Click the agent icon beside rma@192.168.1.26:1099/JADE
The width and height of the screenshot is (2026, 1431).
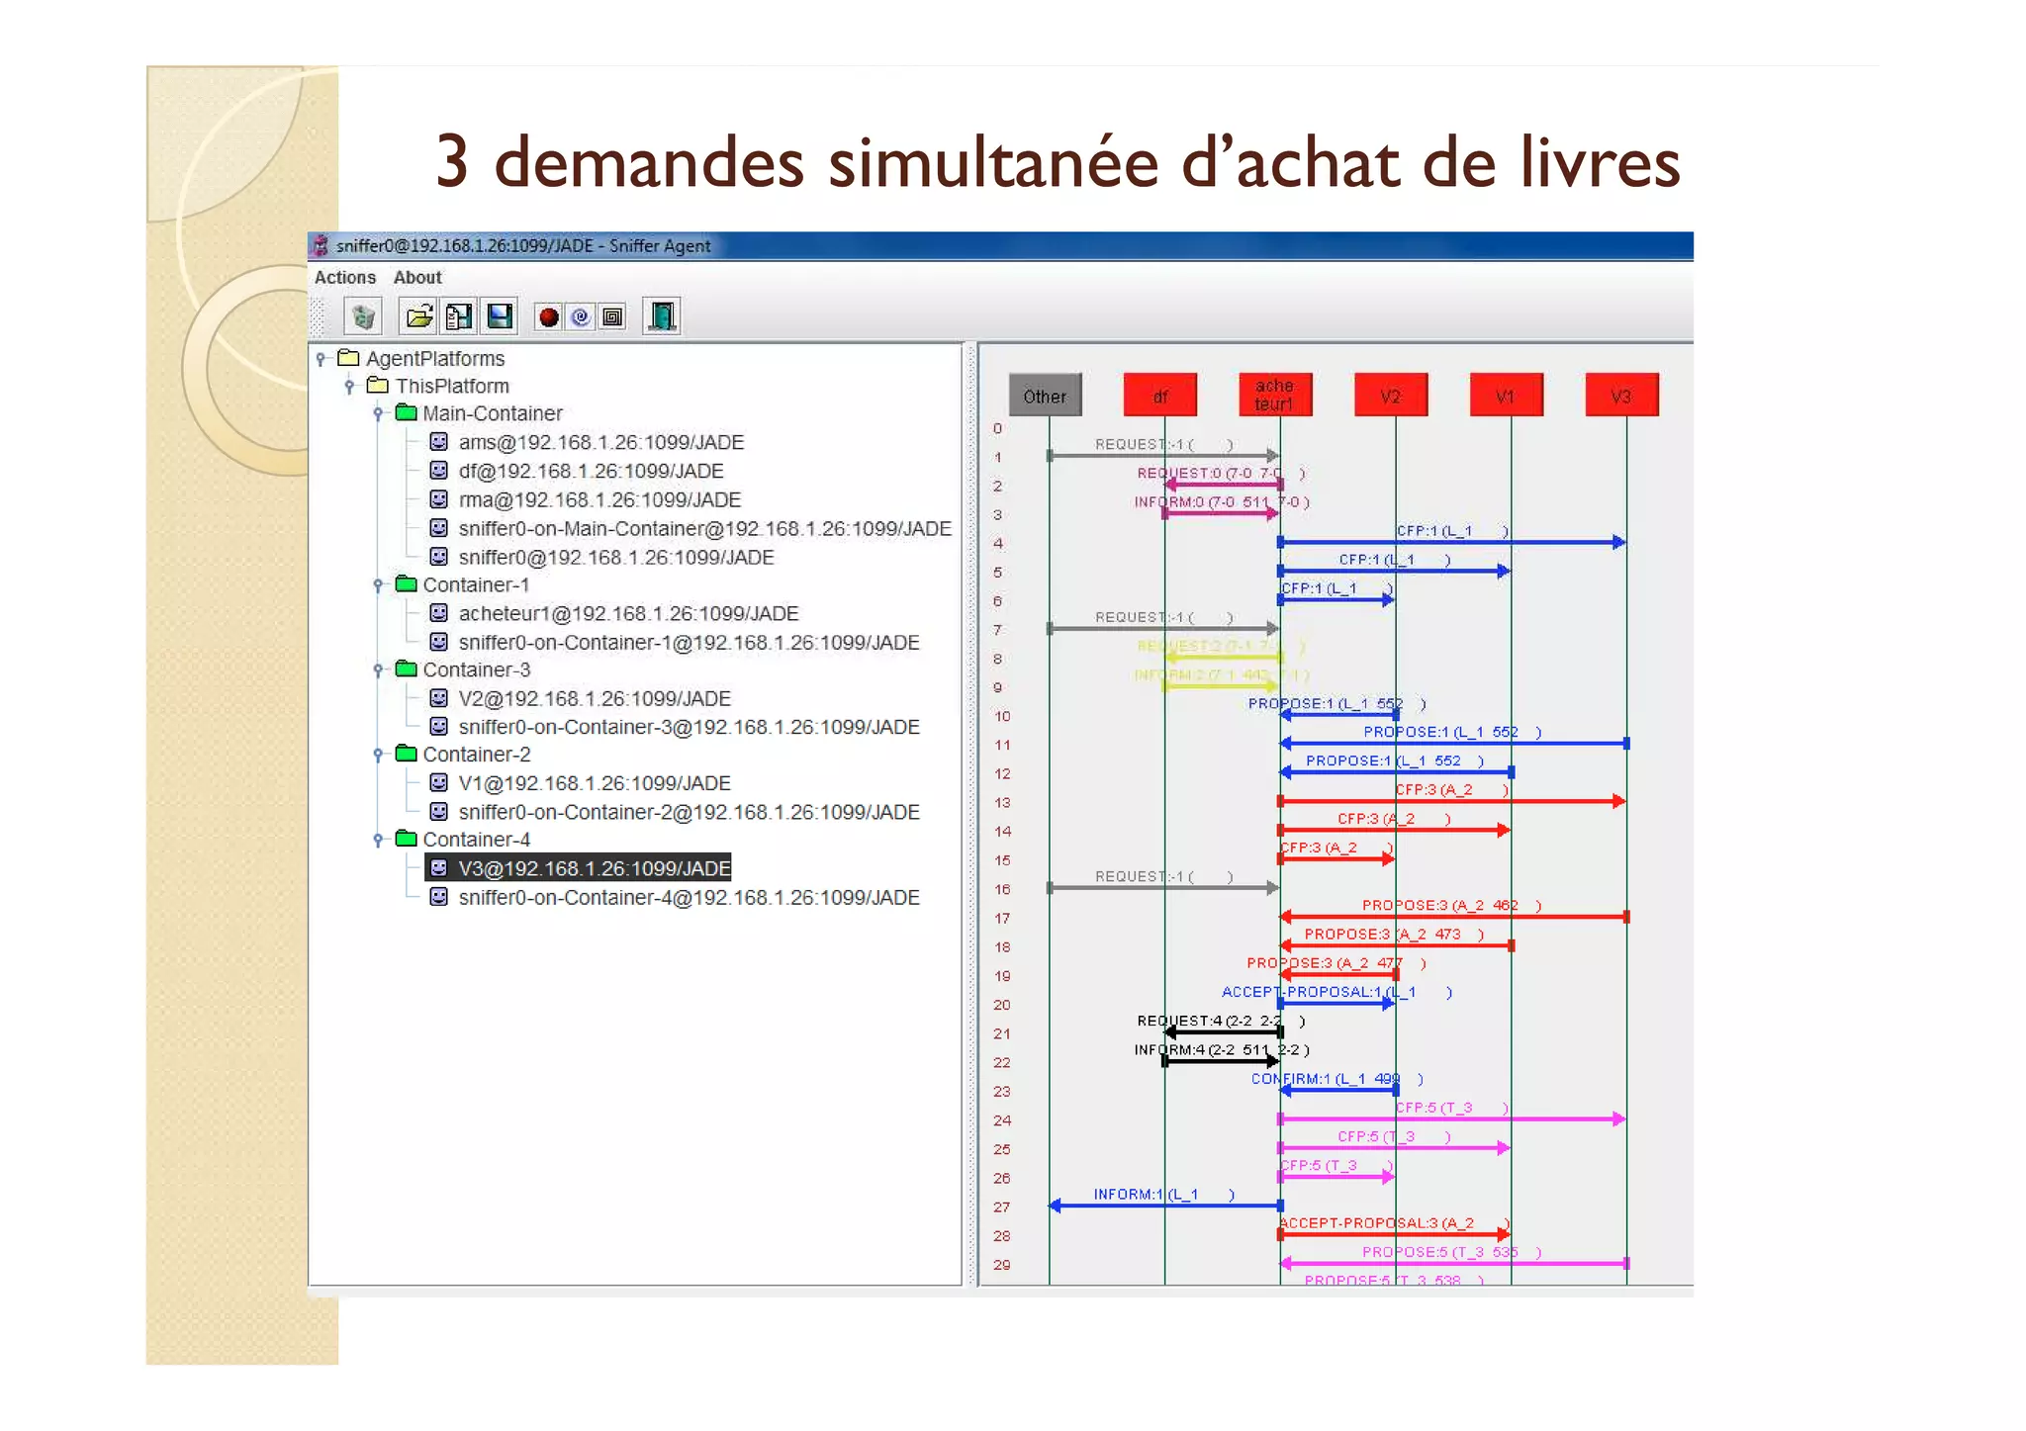438,498
